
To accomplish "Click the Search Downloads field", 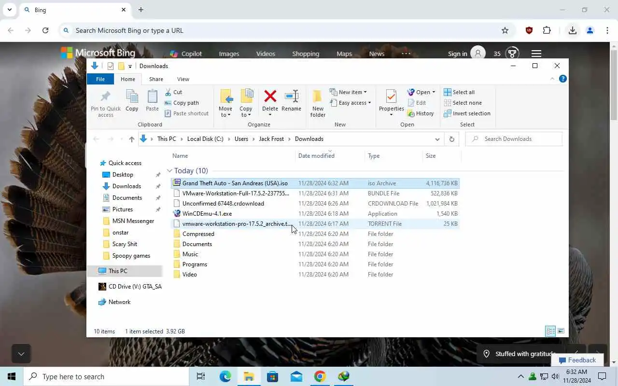I will point(514,139).
